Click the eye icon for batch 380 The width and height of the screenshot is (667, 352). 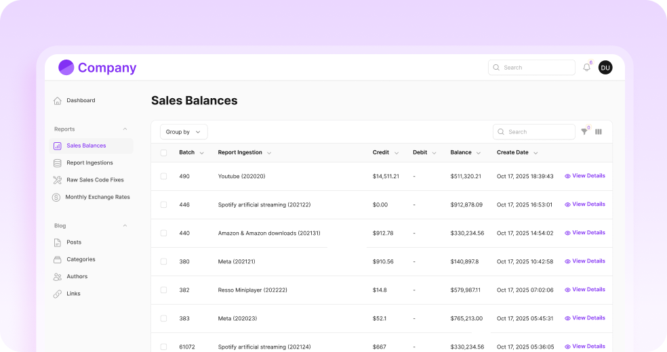pos(567,261)
